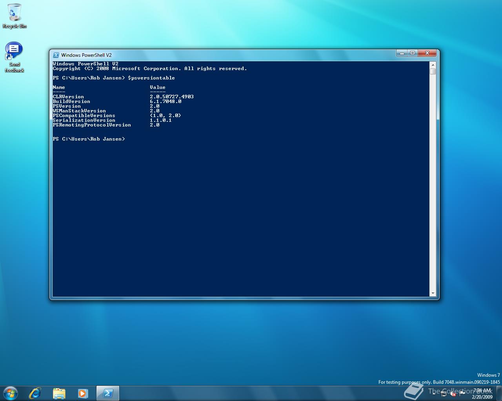The width and height of the screenshot is (502, 401).
Task: Click the Windows Start orb
Action: coord(10,393)
